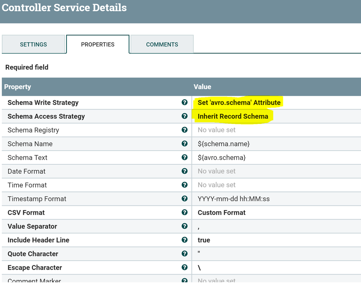This screenshot has width=361, height=293.
Task: Change Schema Write Strategy value
Action: click(239, 103)
